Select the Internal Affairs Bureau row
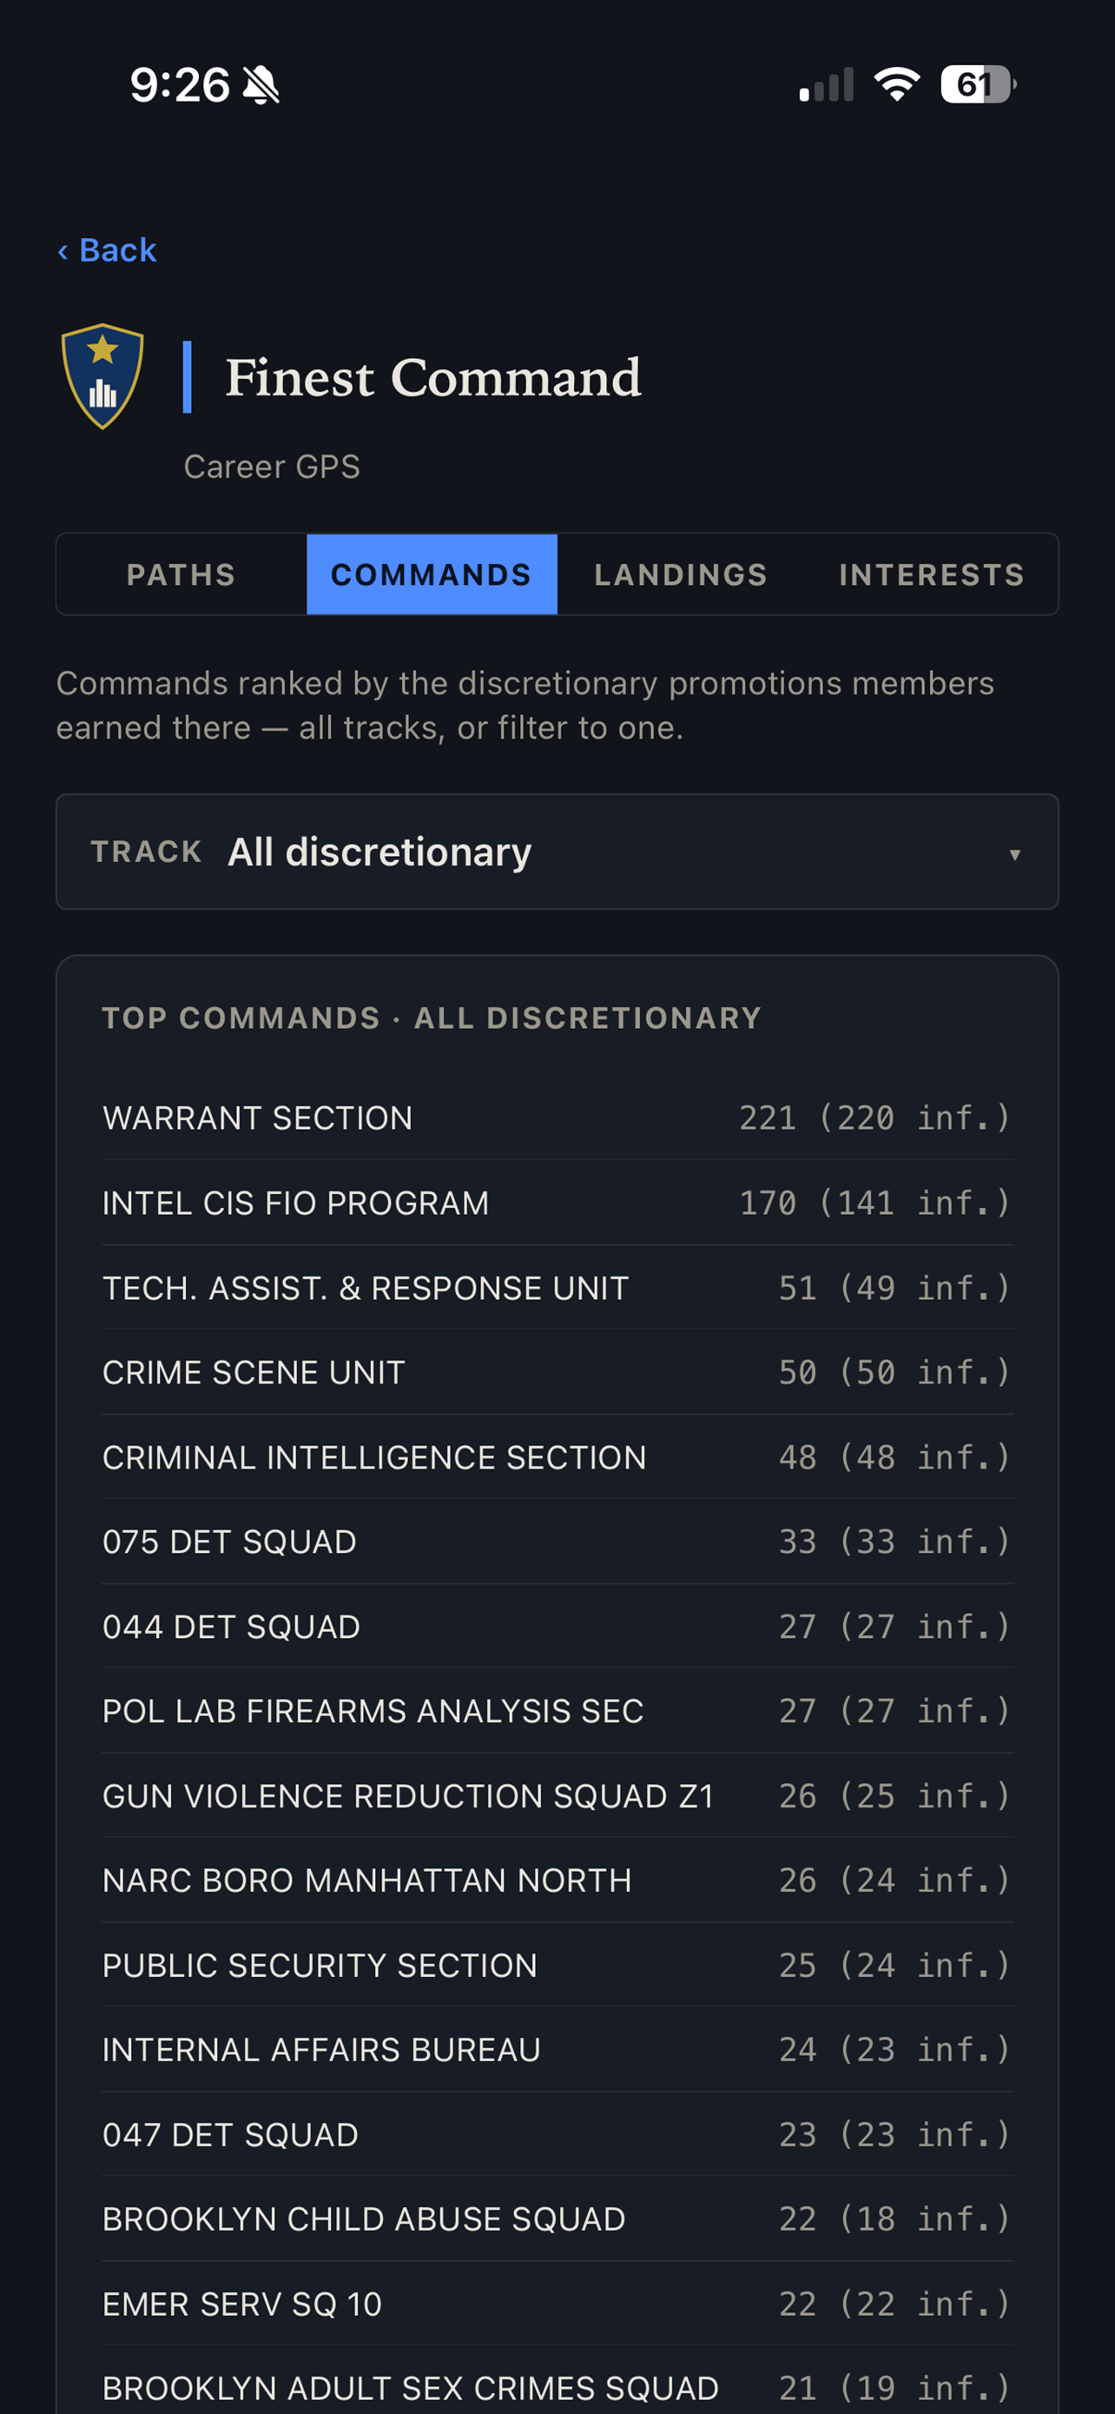1115x2414 pixels. point(557,2049)
